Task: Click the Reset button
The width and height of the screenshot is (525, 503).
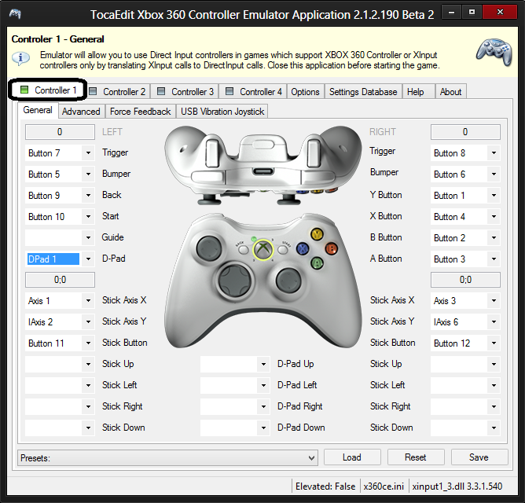Action: pos(416,457)
